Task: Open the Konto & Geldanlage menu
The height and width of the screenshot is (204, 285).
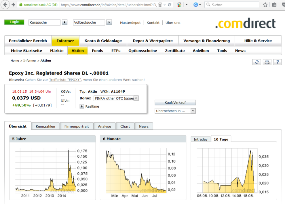Action: coord(103,41)
